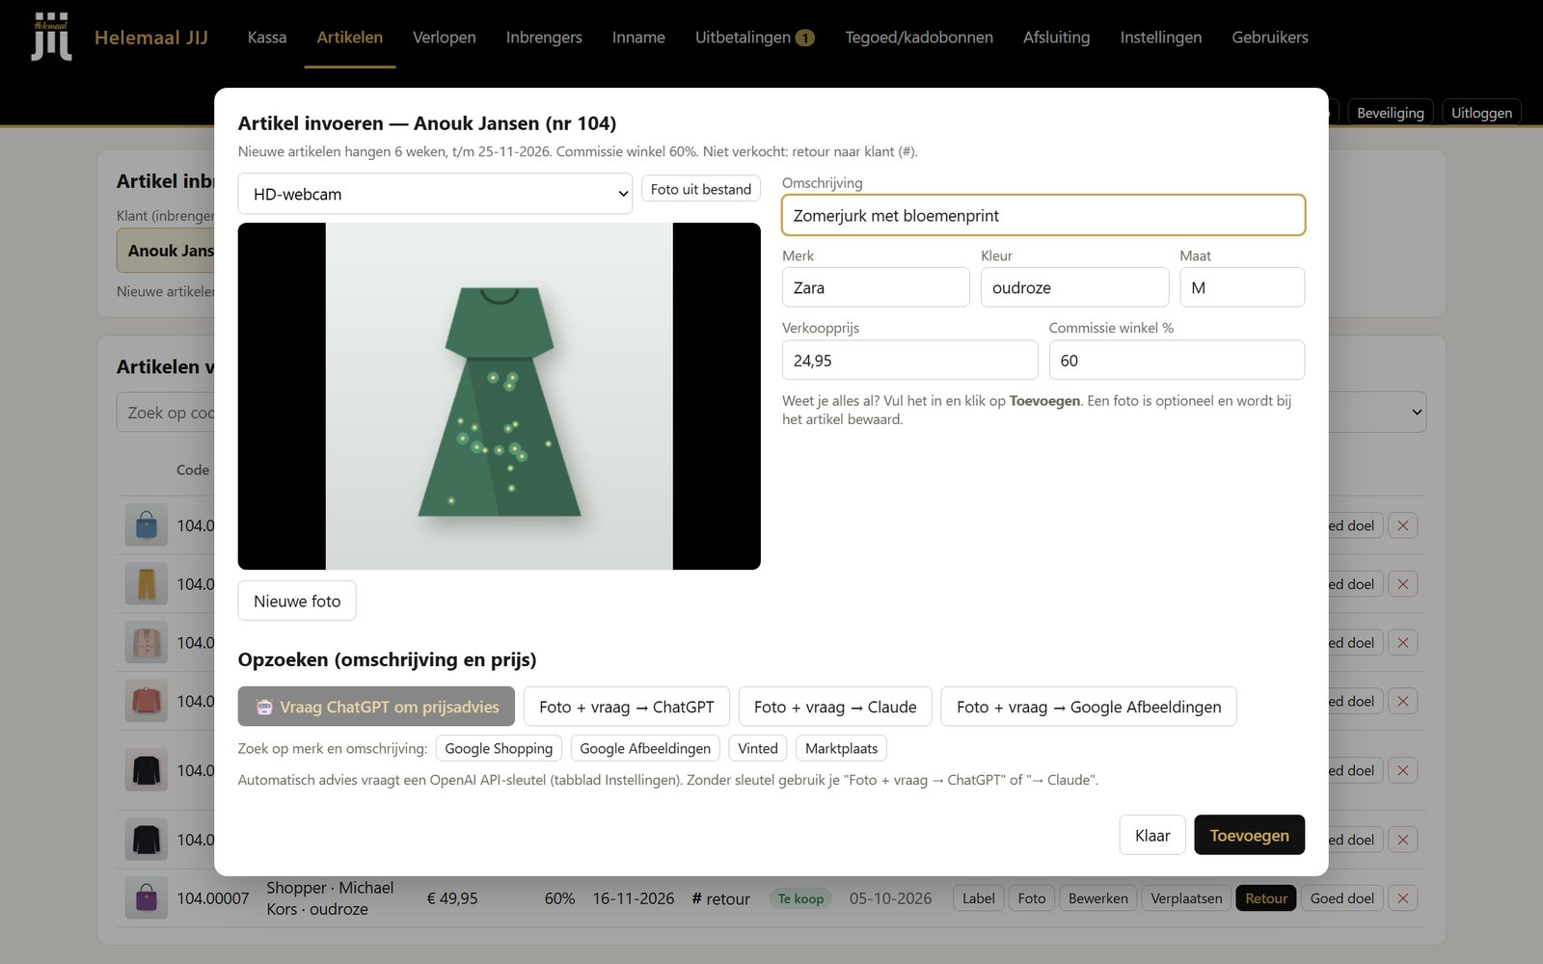Click the green dress webcam preview
Image resolution: width=1543 pixels, height=964 pixels.
[499, 396]
